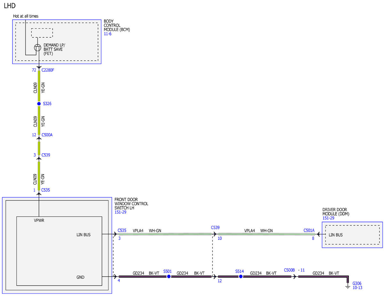This screenshot has height=296, width=384.
Task: Click C535 connector label at pin 1
Action: [46, 190]
